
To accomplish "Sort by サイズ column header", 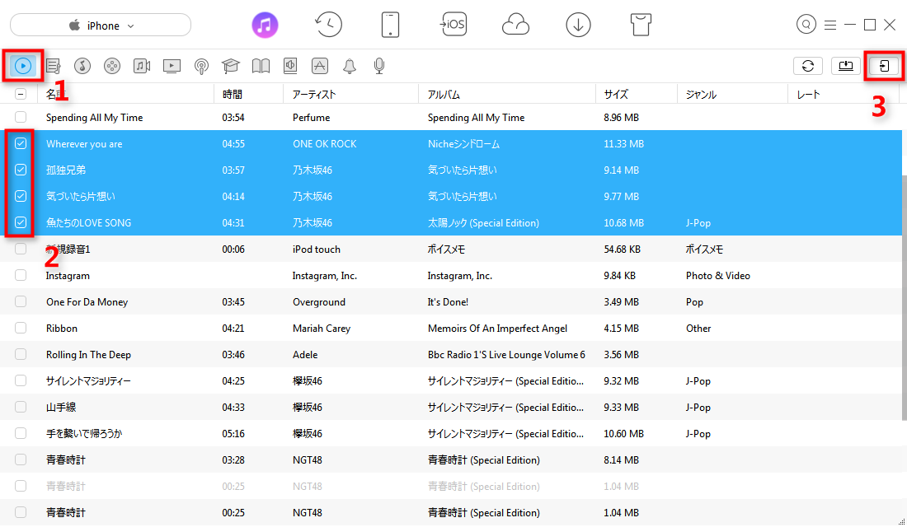I will tap(637, 94).
